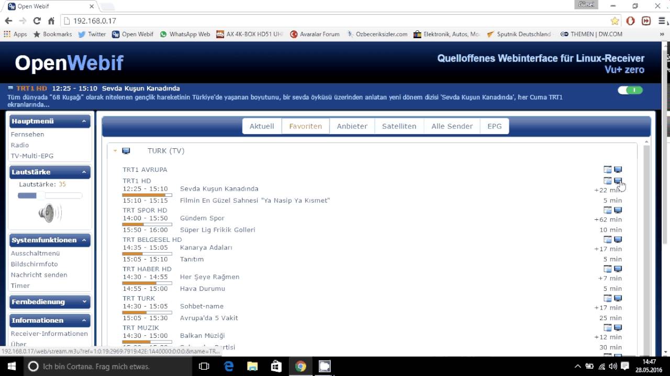
Task: Open the Nachricht senden link
Action: (39, 275)
